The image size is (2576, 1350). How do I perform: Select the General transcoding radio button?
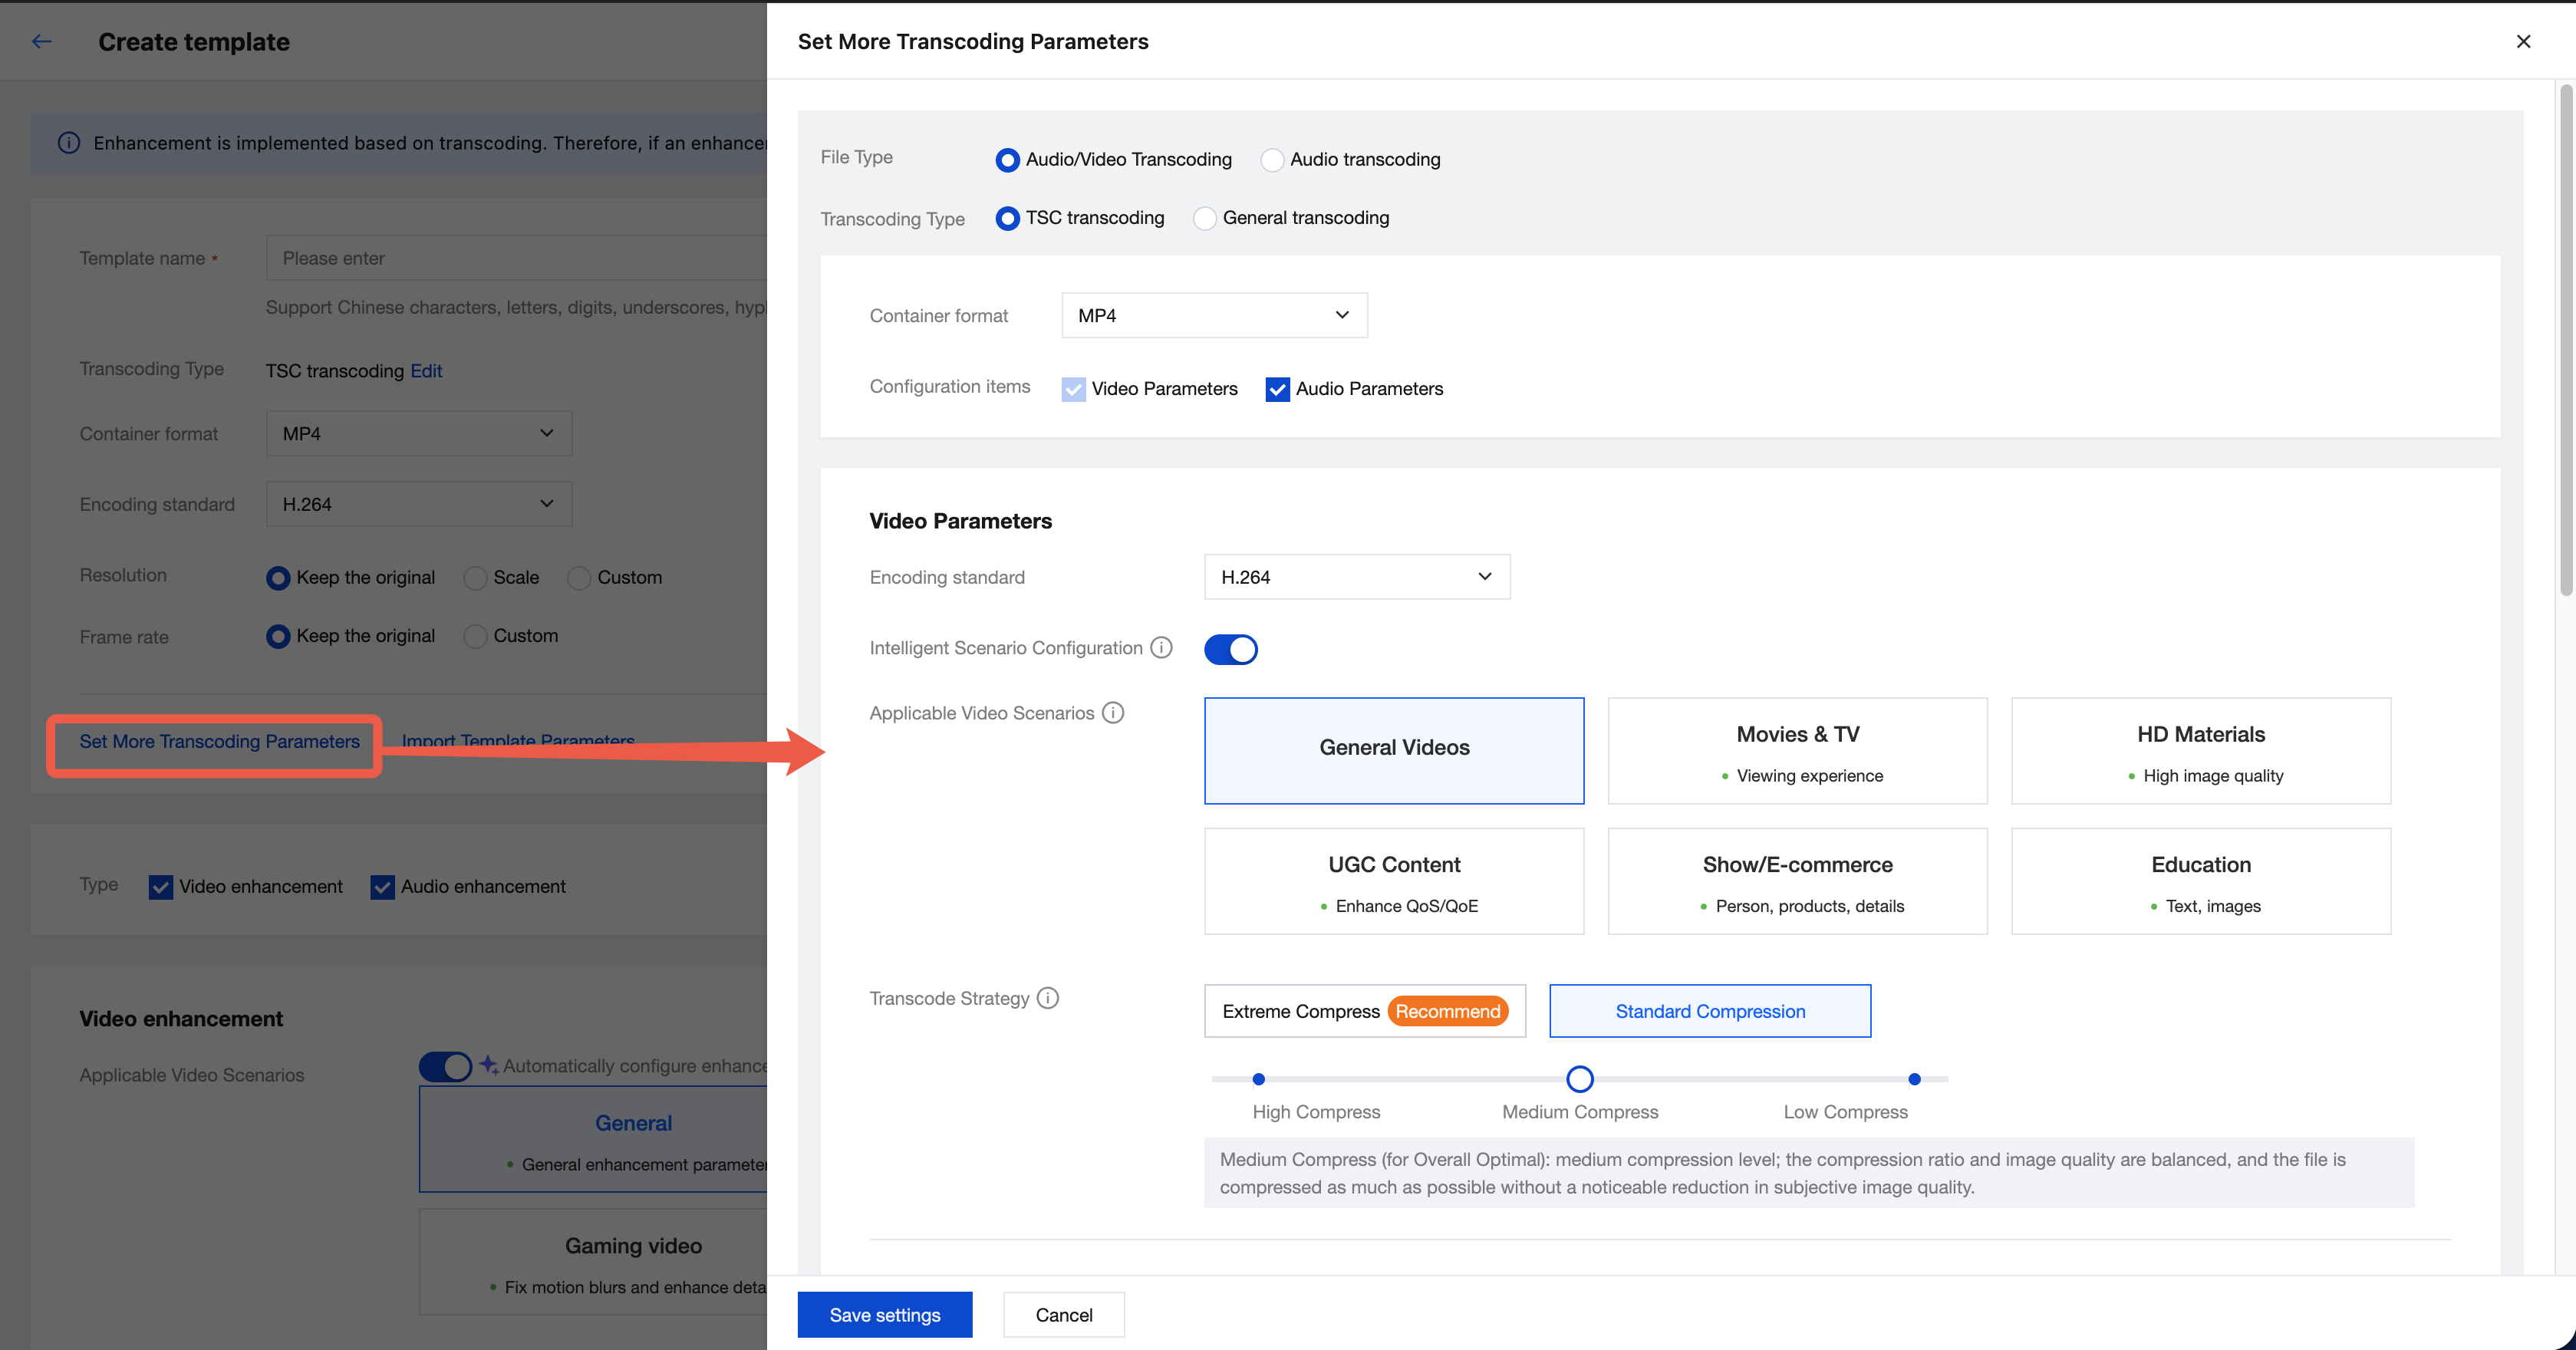(x=1205, y=218)
